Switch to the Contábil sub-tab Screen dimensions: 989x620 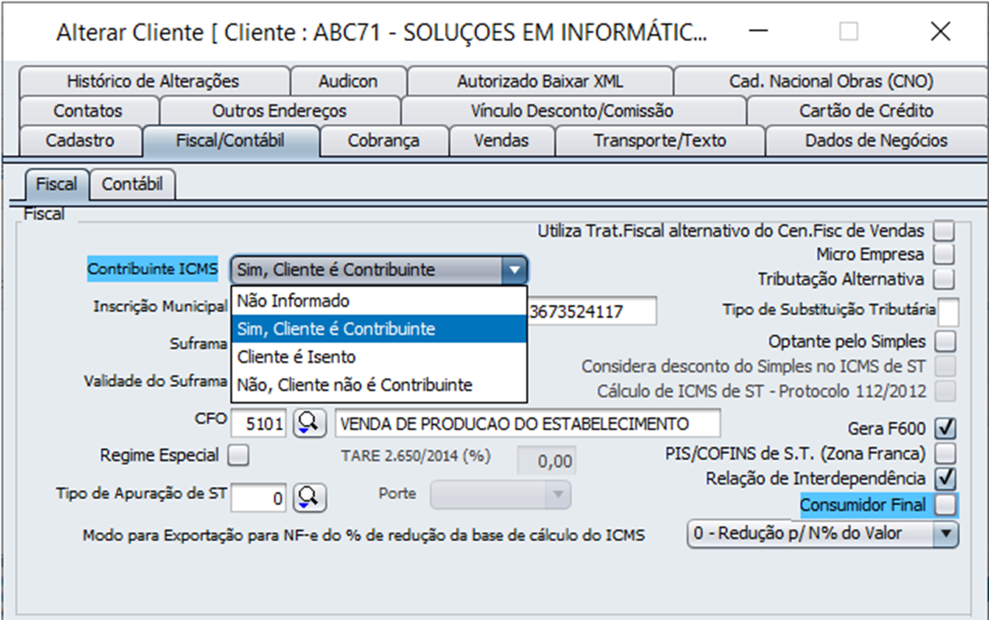coord(132,184)
